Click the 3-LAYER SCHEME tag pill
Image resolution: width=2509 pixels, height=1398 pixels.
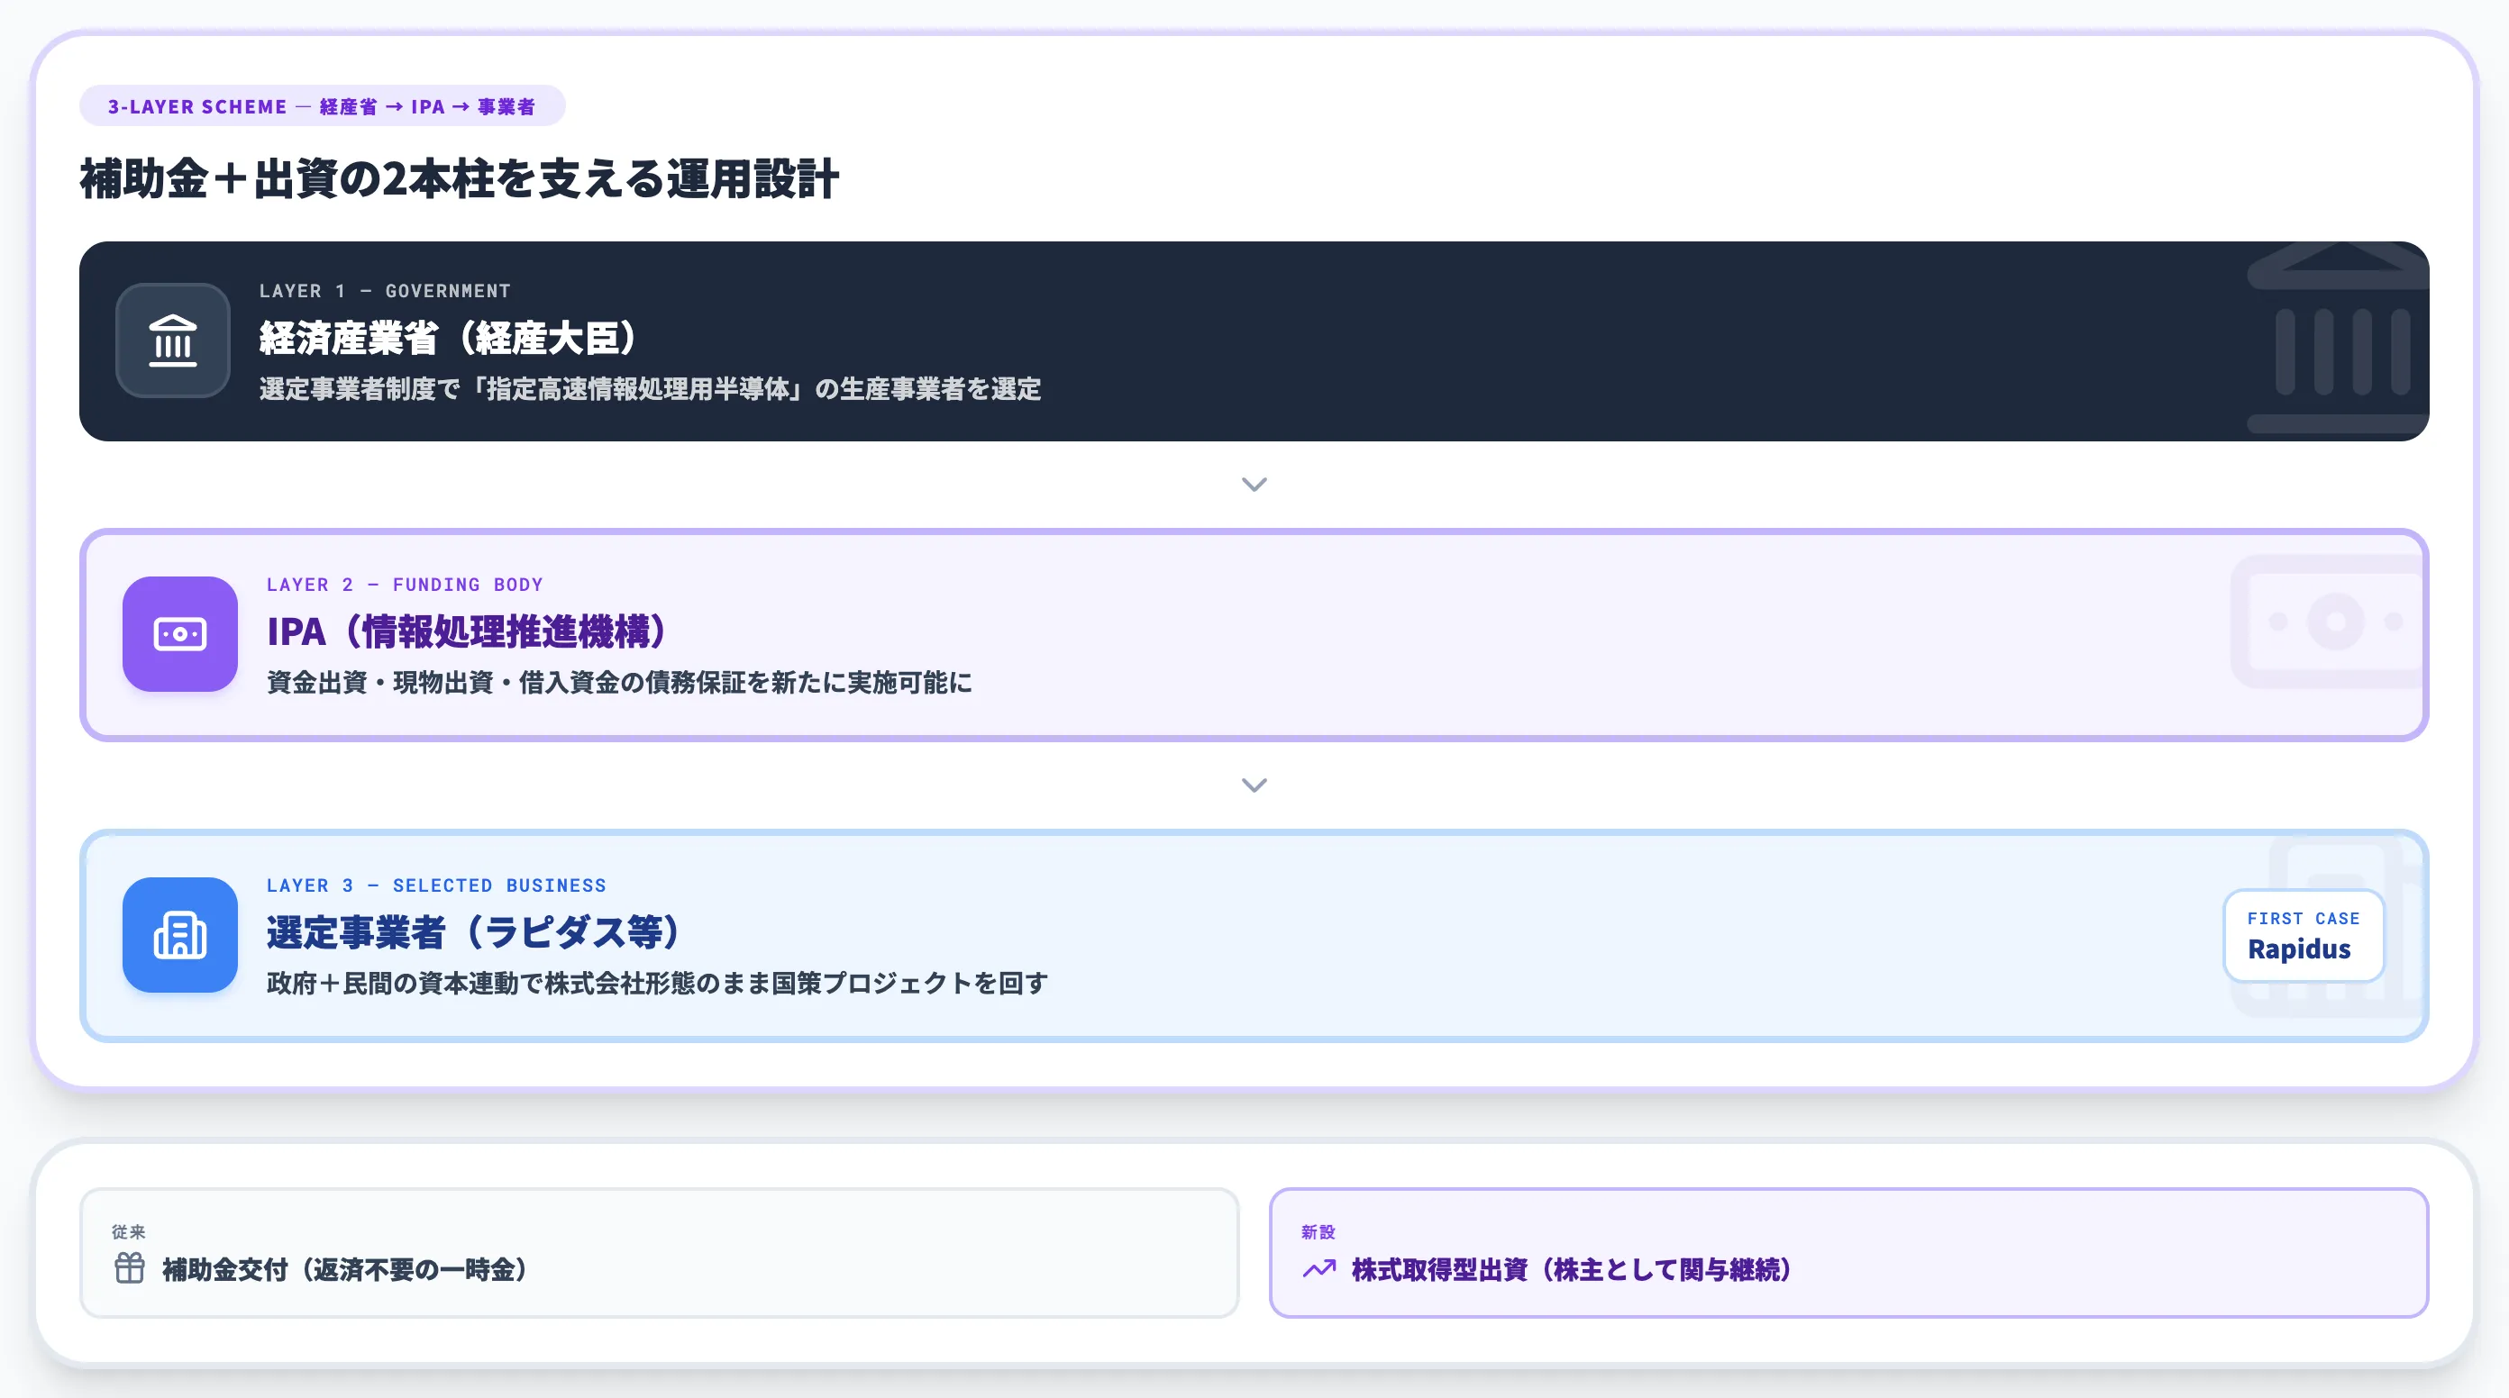click(323, 106)
